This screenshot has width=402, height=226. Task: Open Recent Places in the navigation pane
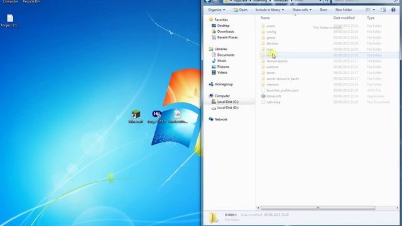click(x=227, y=38)
